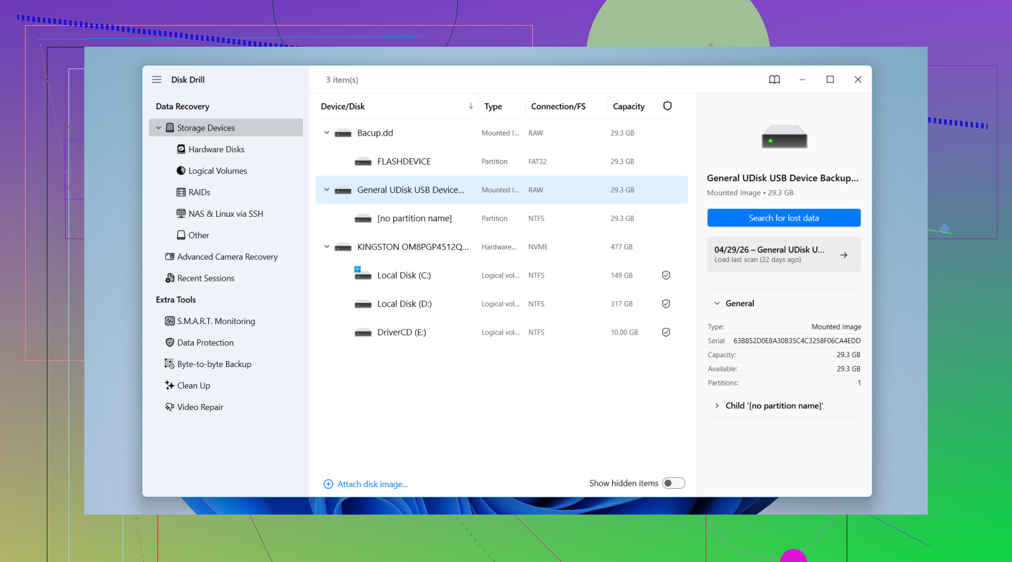Open the hamburger menu next to Disk Drill
Image resolution: width=1012 pixels, height=562 pixels.
coord(157,80)
